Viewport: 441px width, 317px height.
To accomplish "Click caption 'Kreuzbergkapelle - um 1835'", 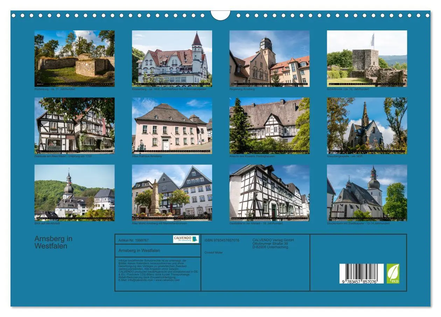I will (x=345, y=156).
